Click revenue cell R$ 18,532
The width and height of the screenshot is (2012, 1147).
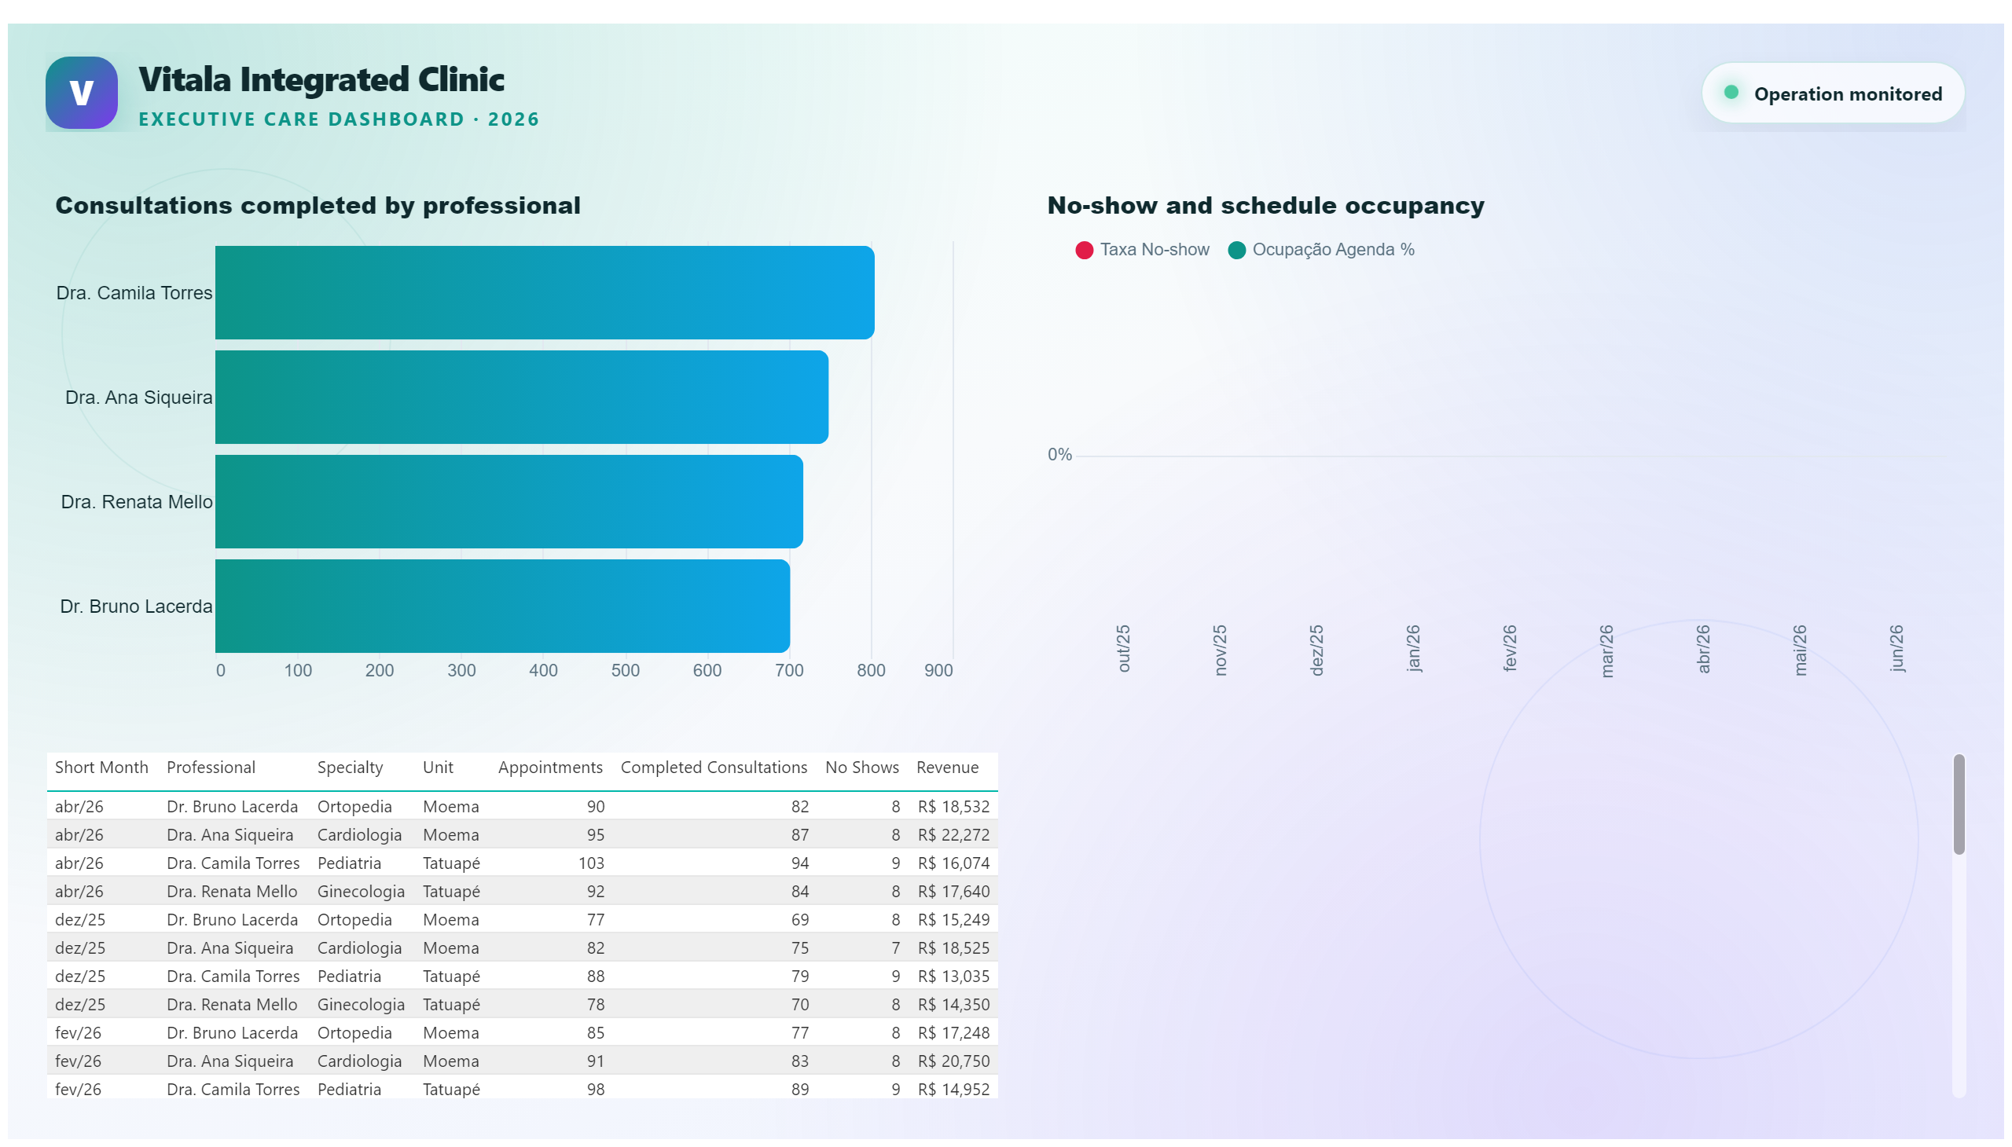pyautogui.click(x=953, y=807)
